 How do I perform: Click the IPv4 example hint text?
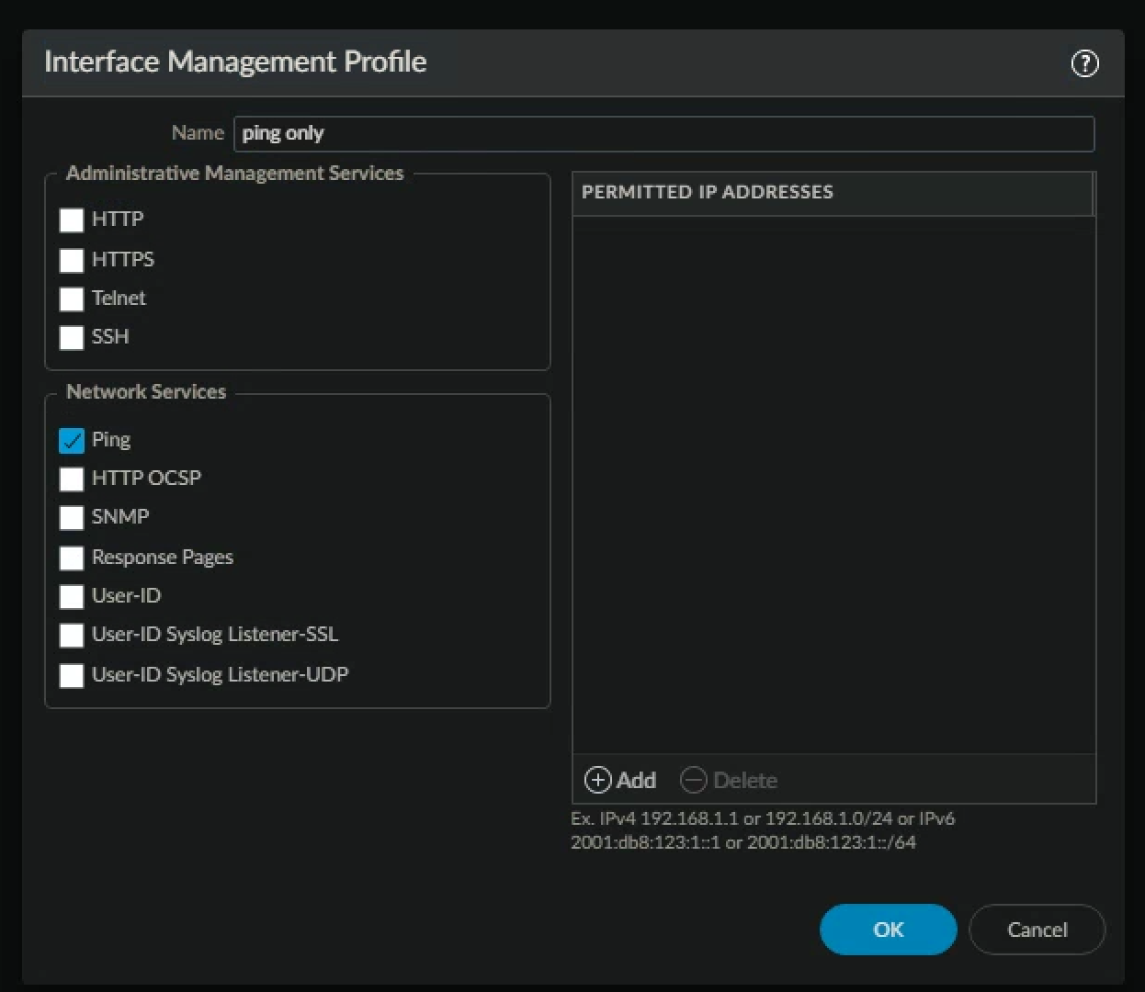click(763, 830)
